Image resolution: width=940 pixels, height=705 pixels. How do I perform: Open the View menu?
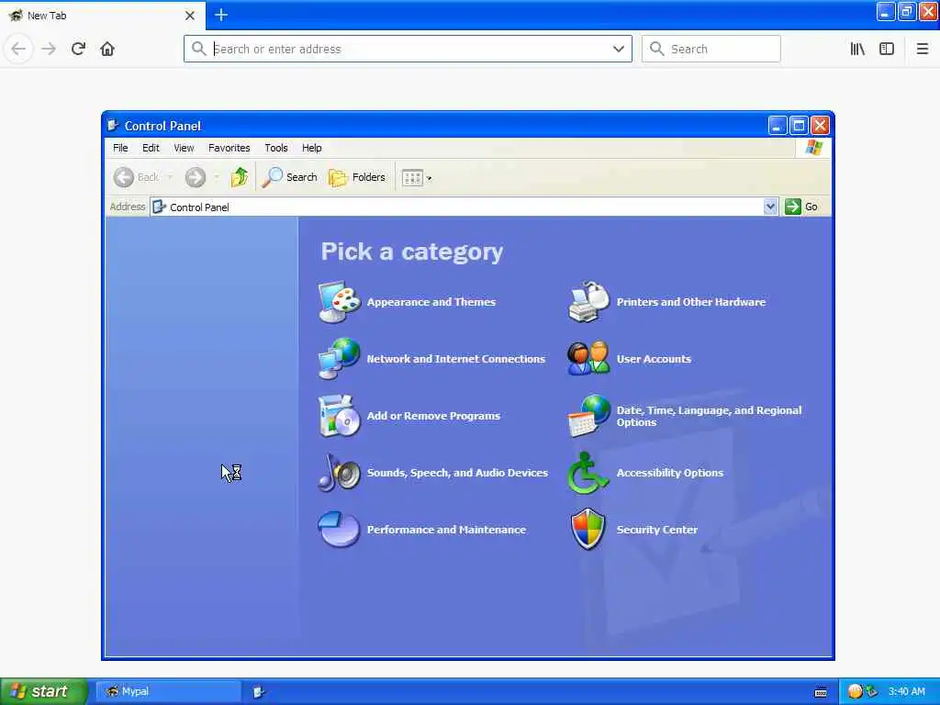(x=184, y=148)
